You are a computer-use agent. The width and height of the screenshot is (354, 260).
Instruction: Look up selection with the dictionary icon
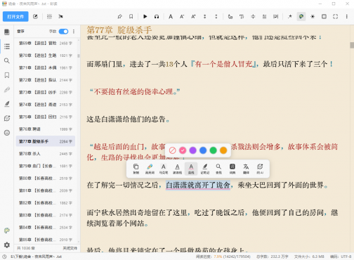232,169
